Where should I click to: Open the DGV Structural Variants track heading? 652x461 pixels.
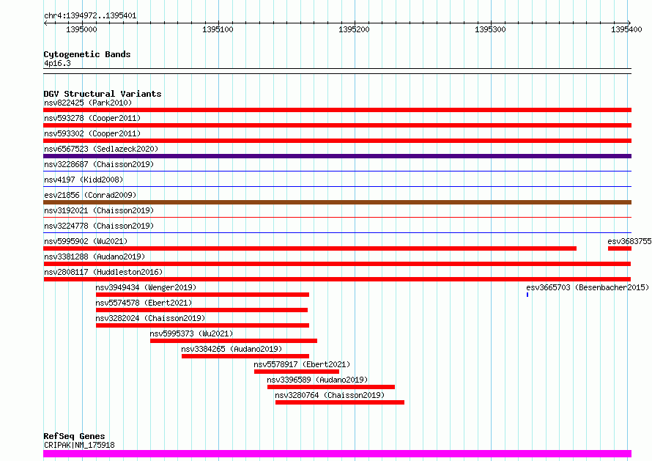(103, 94)
